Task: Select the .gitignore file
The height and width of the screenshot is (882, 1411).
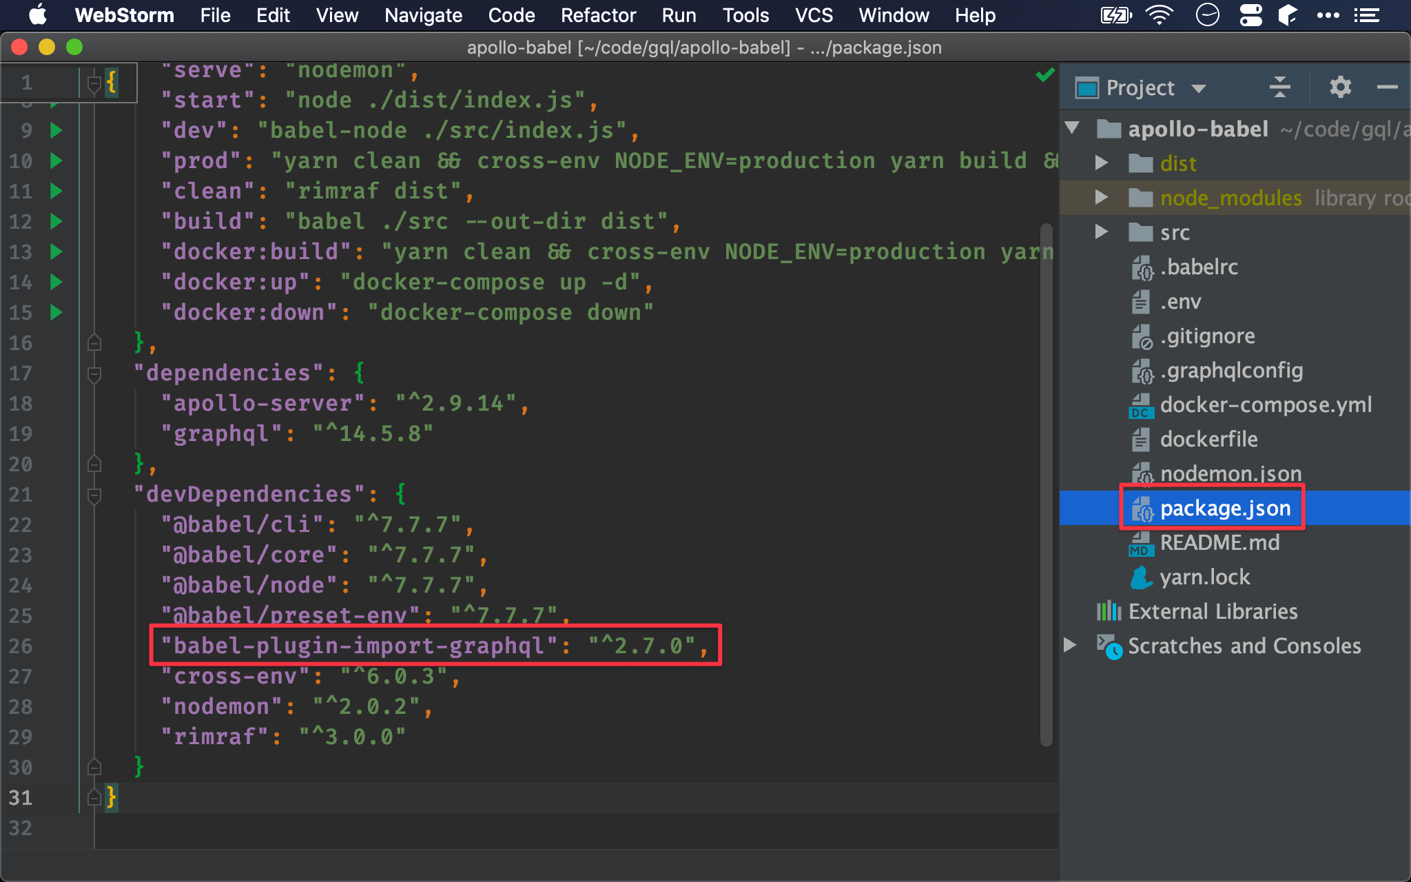Action: coord(1208,336)
